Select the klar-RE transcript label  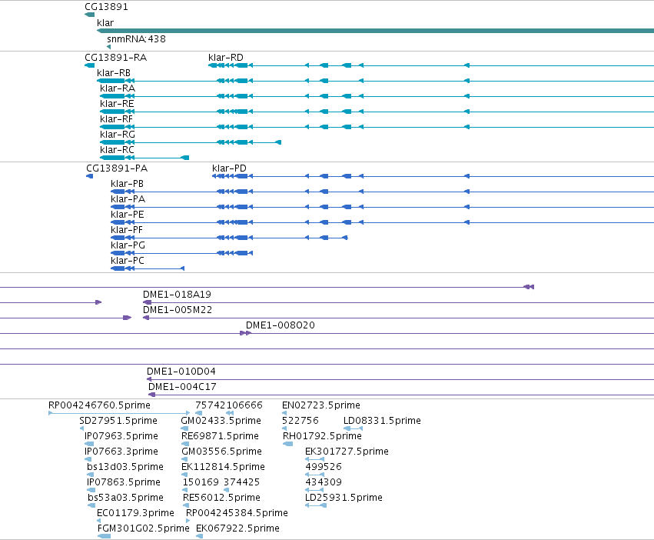[x=117, y=104]
